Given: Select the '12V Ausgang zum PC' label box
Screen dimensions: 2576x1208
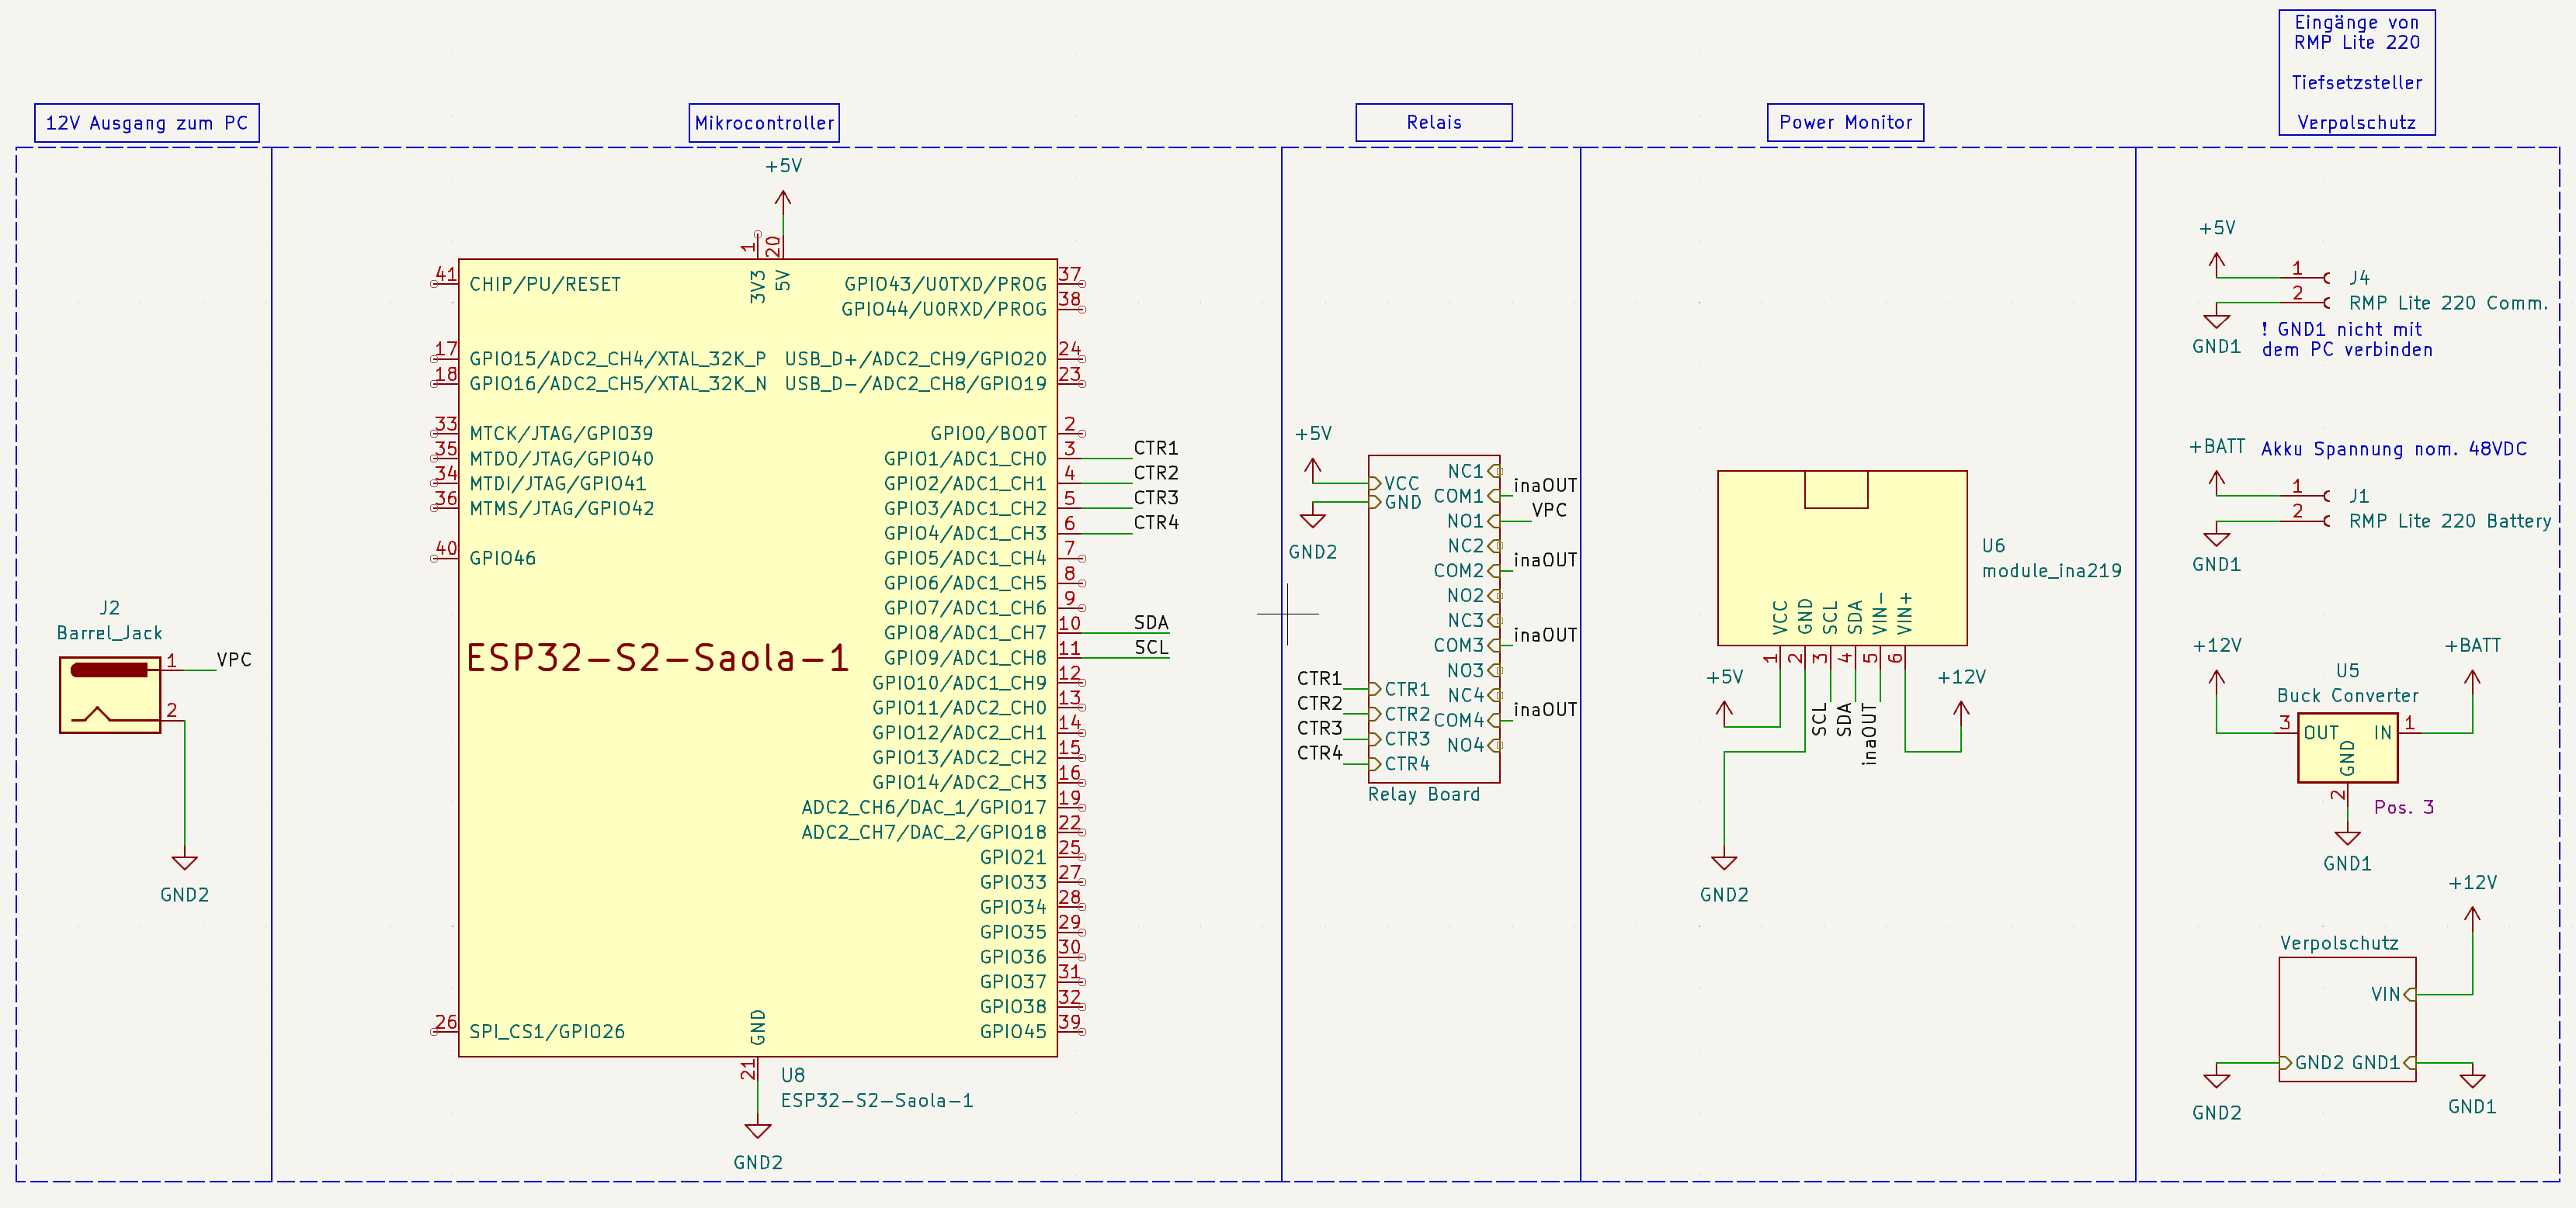Looking at the screenshot, I should pos(147,123).
